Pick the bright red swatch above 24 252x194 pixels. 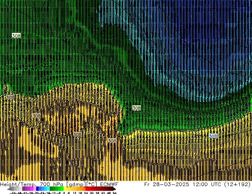click(87, 188)
